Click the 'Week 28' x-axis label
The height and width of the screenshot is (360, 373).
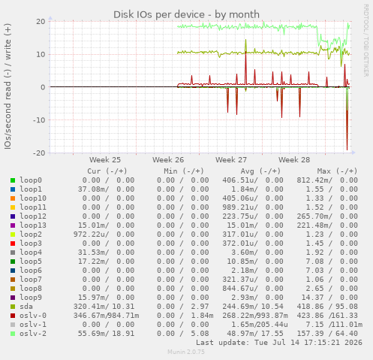point(294,160)
